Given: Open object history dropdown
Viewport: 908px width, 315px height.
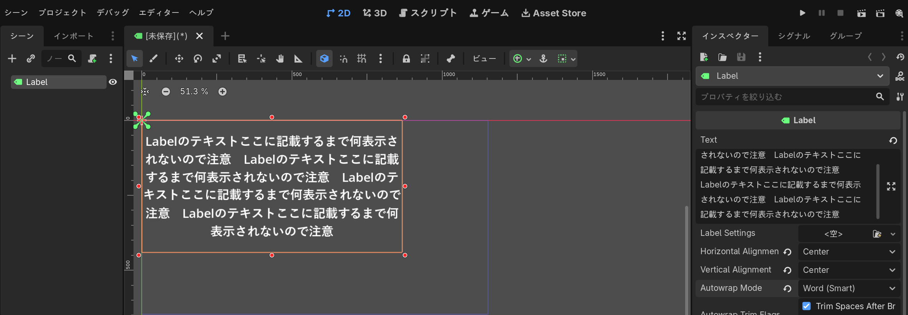Looking at the screenshot, I should [901, 57].
